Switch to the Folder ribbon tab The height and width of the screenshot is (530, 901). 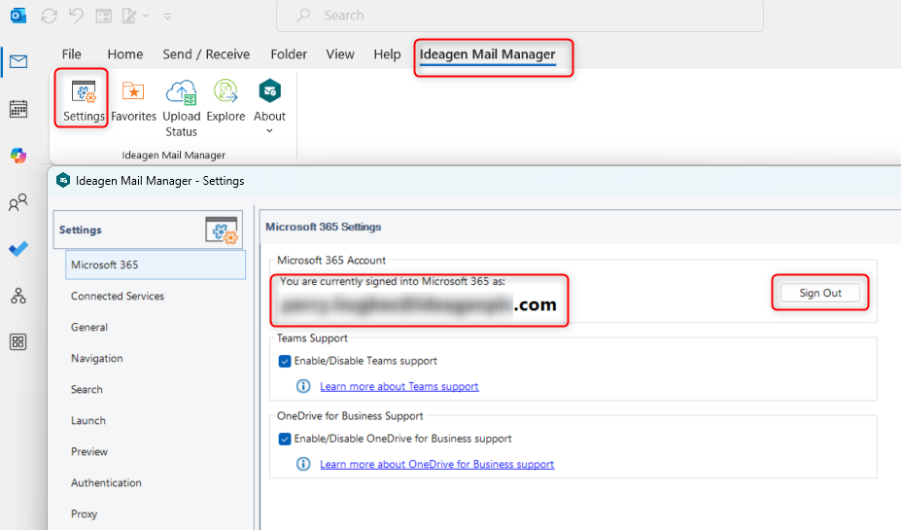pos(289,54)
